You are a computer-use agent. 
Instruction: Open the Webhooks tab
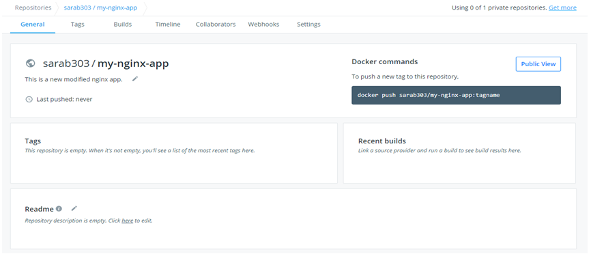pos(263,24)
